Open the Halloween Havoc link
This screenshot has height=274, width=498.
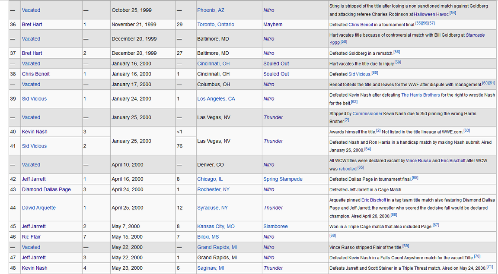(x=431, y=14)
